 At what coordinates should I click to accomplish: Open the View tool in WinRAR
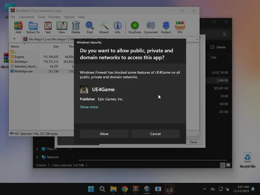[x=62, y=27]
